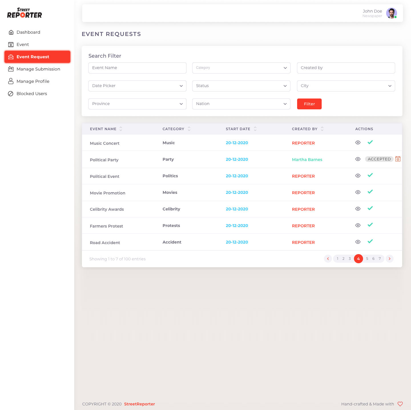Viewport: 411px width, 410px height.
Task: Click the Blocked Users ban icon
Action: [x=11, y=94]
